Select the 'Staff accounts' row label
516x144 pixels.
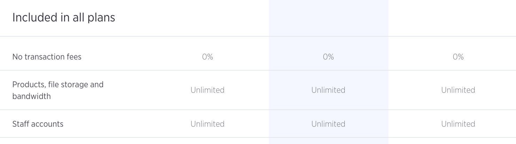(38, 124)
